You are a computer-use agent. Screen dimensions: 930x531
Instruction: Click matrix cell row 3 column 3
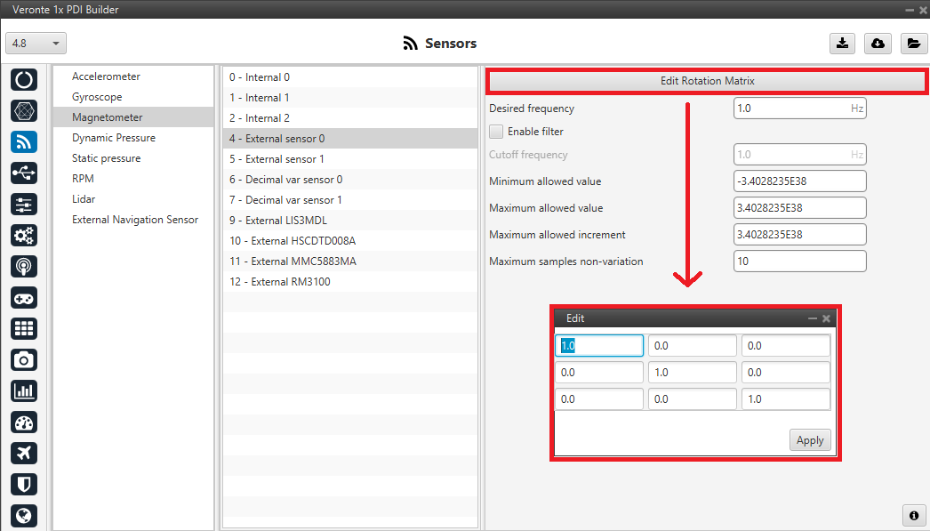pyautogui.click(x=785, y=399)
